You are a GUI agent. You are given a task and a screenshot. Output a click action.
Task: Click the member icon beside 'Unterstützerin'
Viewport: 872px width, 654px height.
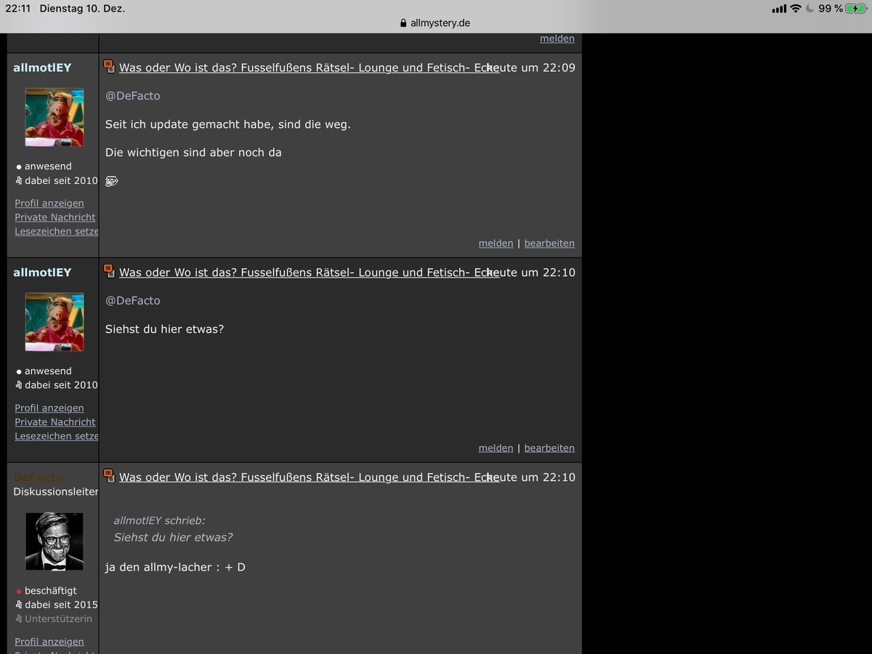point(19,619)
